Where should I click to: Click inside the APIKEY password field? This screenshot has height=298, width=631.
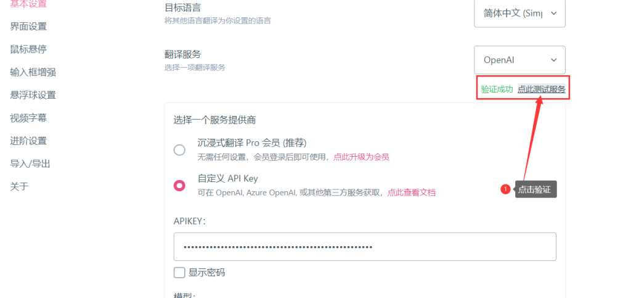click(365, 246)
